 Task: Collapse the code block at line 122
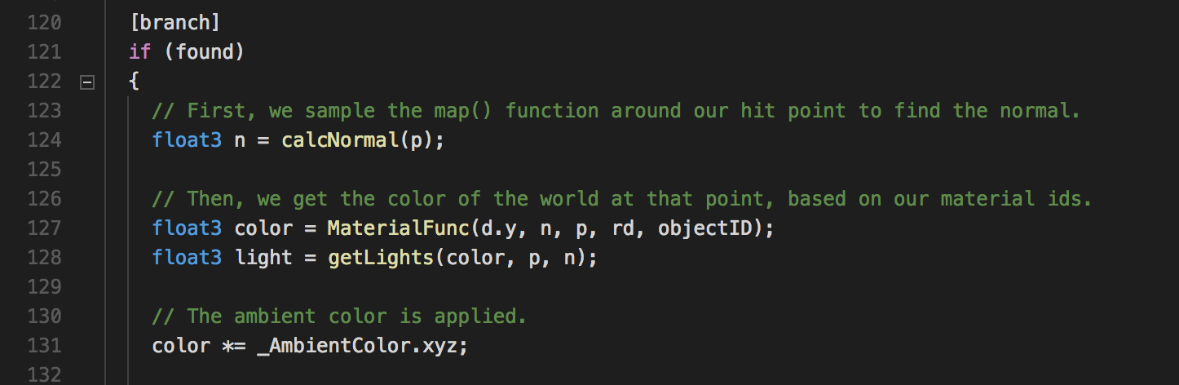point(86,82)
